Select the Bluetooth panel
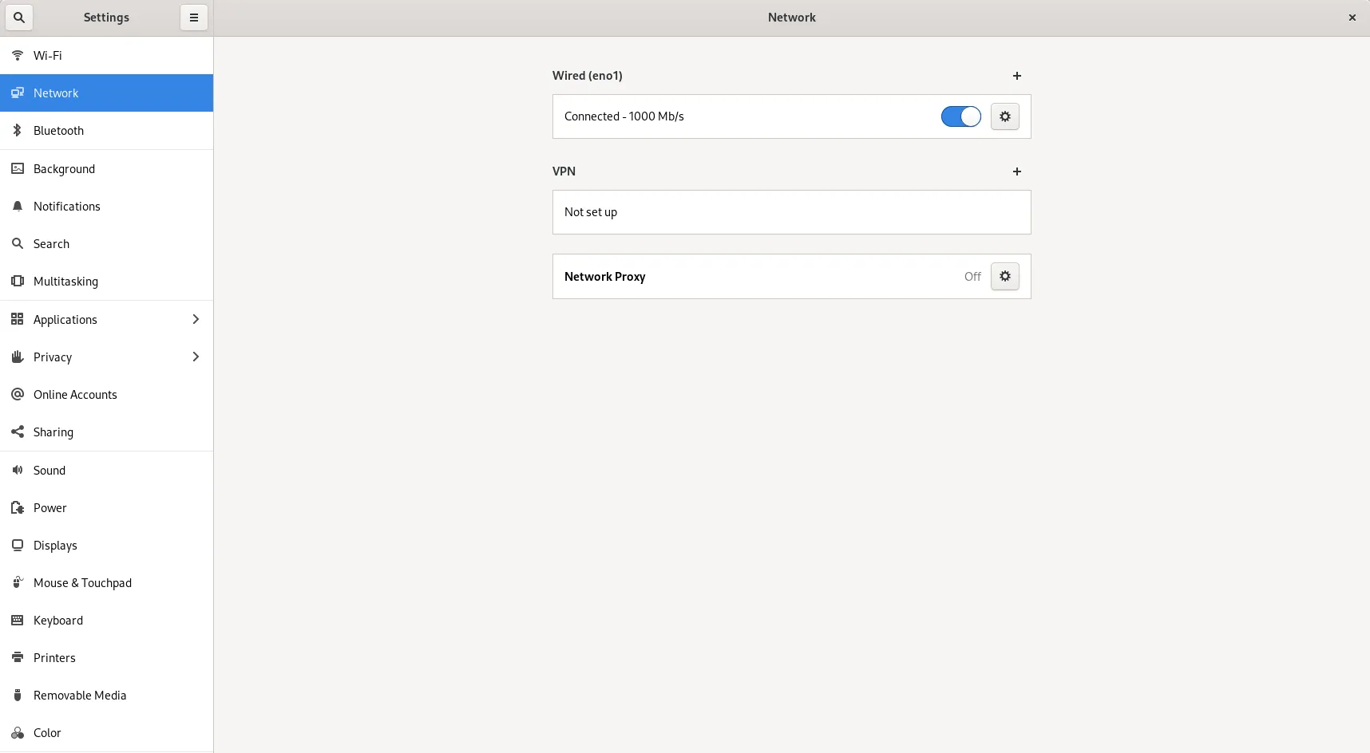The width and height of the screenshot is (1370, 753). click(x=107, y=131)
